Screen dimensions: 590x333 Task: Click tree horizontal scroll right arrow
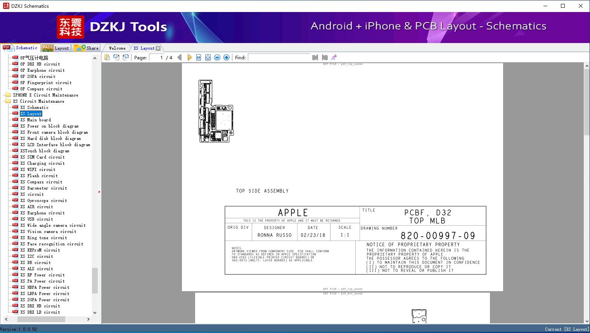(x=88, y=319)
